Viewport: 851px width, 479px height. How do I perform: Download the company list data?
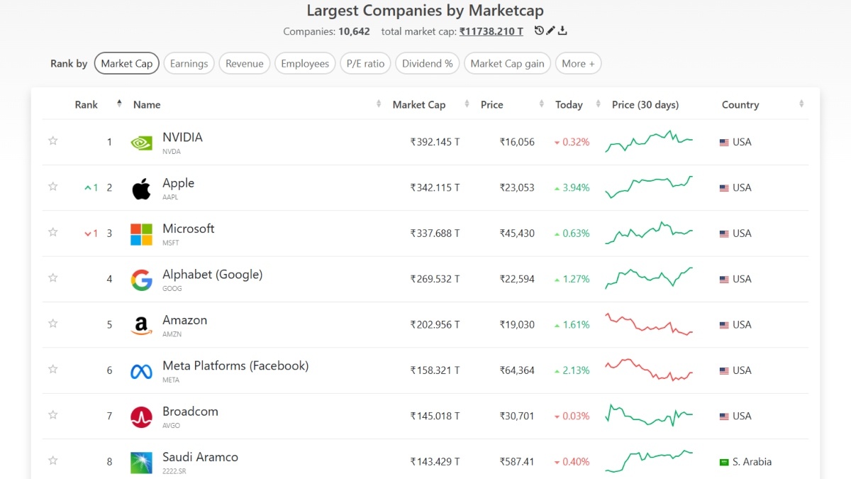(x=562, y=31)
